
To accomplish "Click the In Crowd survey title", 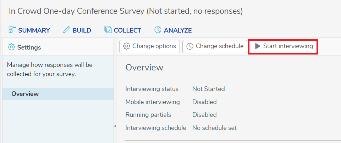I will (126, 11).
